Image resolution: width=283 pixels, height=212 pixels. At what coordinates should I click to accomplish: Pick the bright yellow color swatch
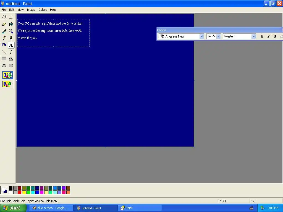pos(24,192)
